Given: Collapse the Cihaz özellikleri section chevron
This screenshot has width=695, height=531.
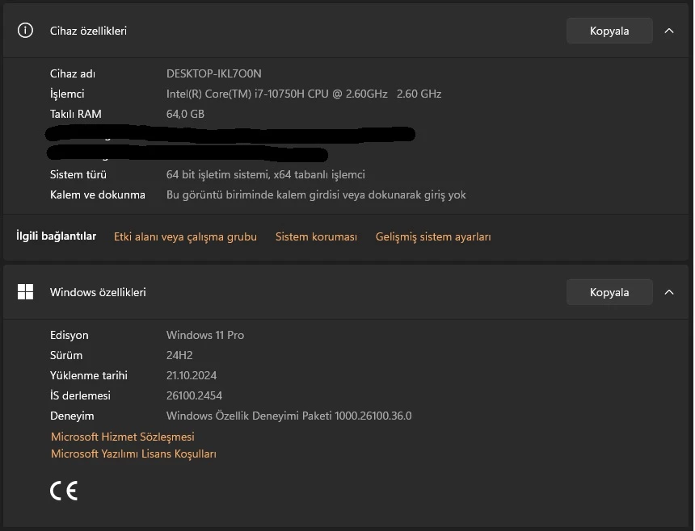Looking at the screenshot, I should click(669, 31).
